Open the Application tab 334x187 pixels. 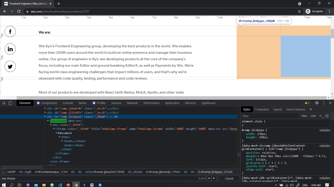pos(172,103)
